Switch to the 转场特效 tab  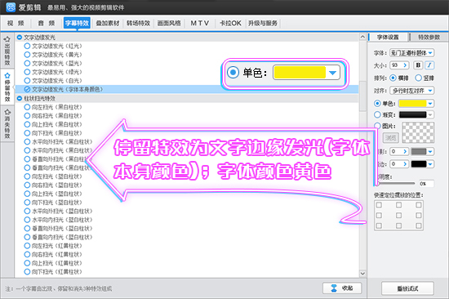pos(138,23)
